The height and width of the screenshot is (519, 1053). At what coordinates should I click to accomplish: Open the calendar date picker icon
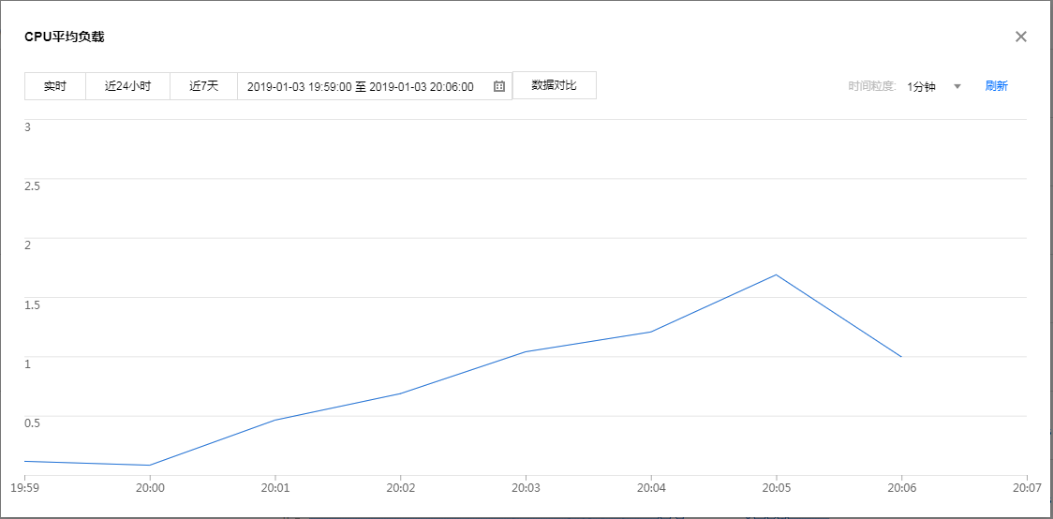pos(499,86)
